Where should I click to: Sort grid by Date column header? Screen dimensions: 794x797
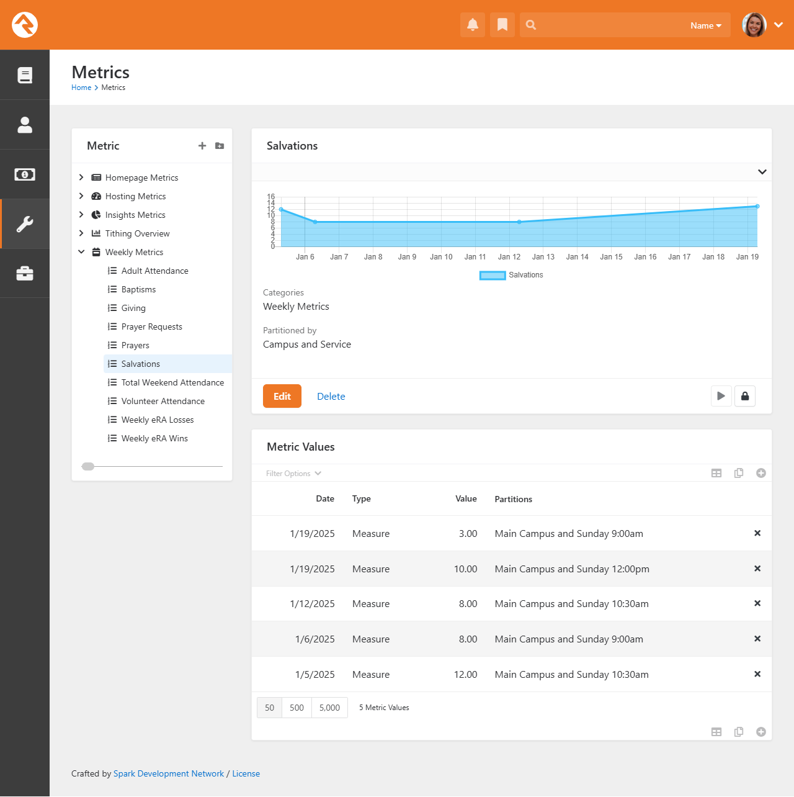click(x=325, y=498)
